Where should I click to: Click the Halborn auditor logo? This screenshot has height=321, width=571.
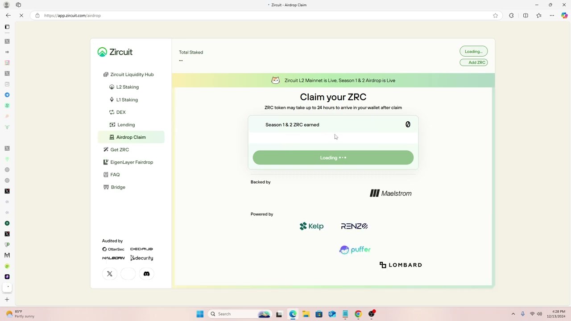[x=113, y=258]
